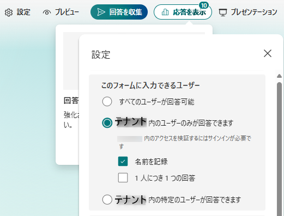Enable 1人につき1つの回答 checkbox
Image resolution: width=284 pixels, height=216 pixels.
tap(123, 177)
